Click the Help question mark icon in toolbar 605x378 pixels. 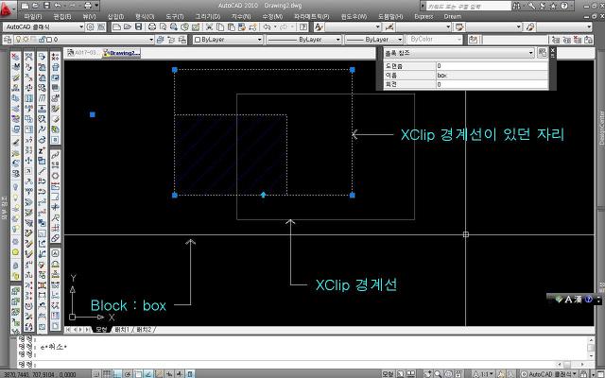tap(303, 26)
